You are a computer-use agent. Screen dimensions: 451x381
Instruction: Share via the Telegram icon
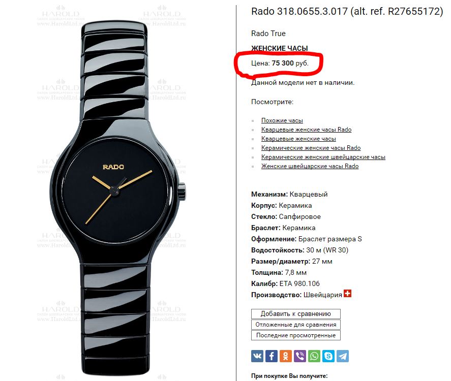(x=343, y=356)
